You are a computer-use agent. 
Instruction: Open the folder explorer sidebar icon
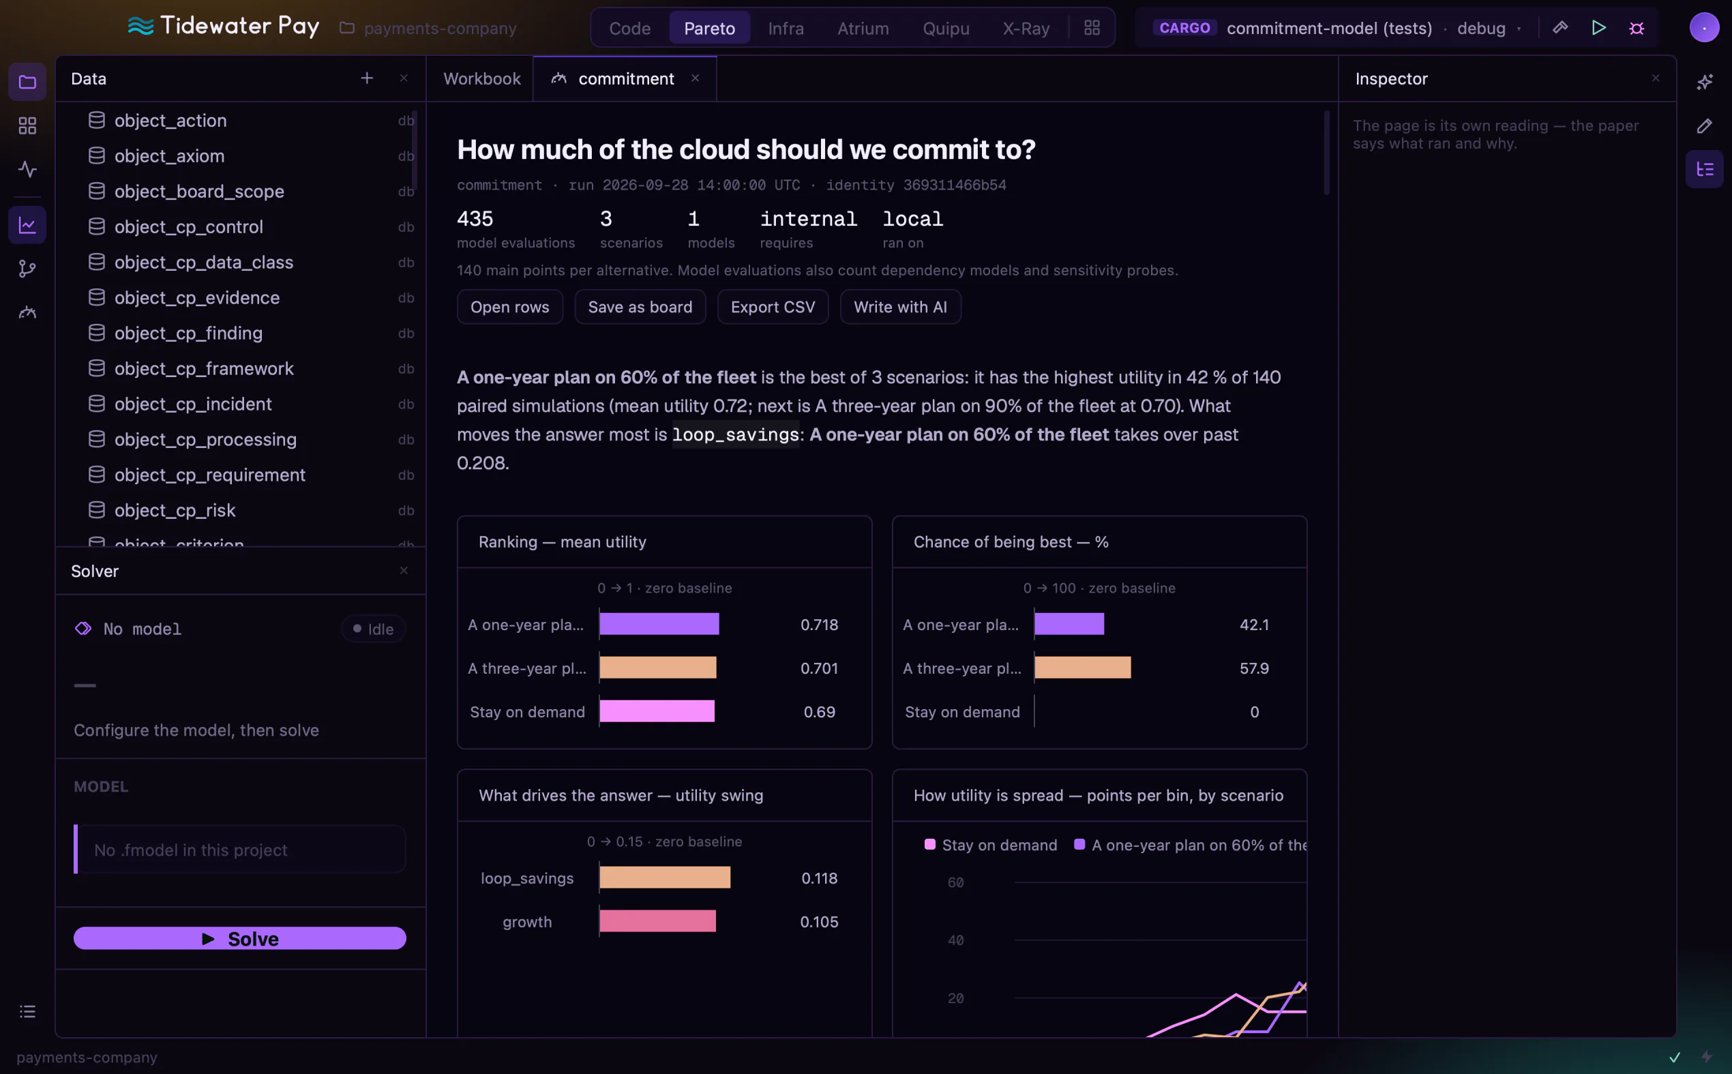click(x=27, y=83)
